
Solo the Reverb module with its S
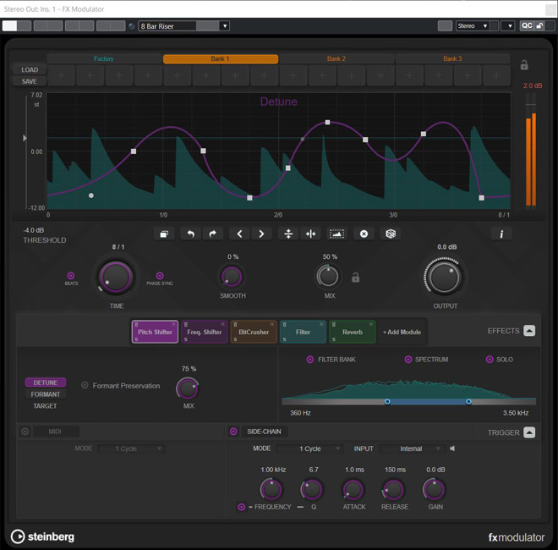pos(333,339)
